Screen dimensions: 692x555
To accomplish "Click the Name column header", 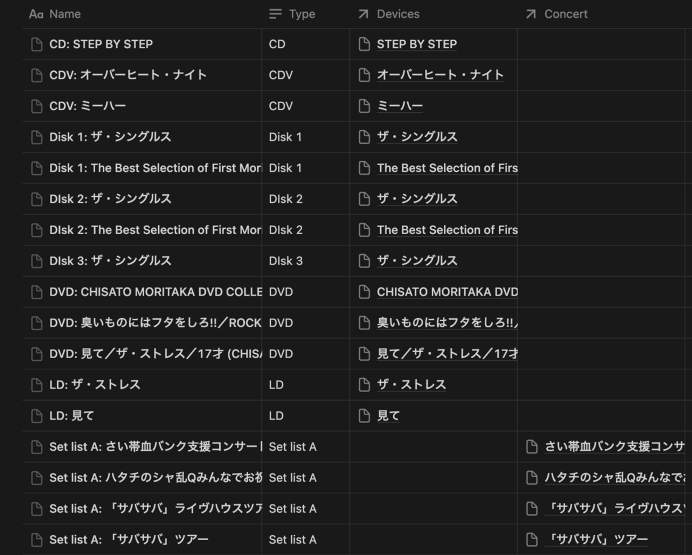I will coord(142,14).
